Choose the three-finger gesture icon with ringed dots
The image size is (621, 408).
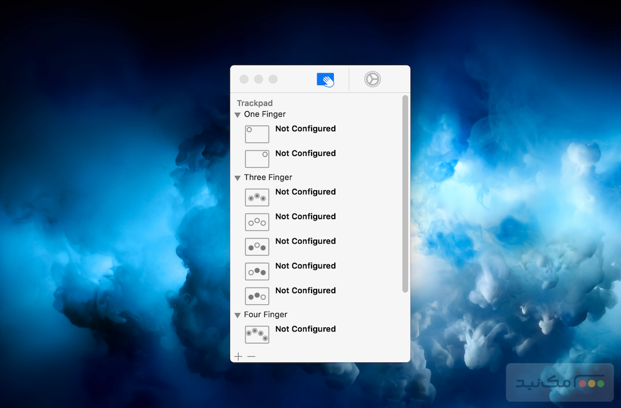click(x=257, y=197)
